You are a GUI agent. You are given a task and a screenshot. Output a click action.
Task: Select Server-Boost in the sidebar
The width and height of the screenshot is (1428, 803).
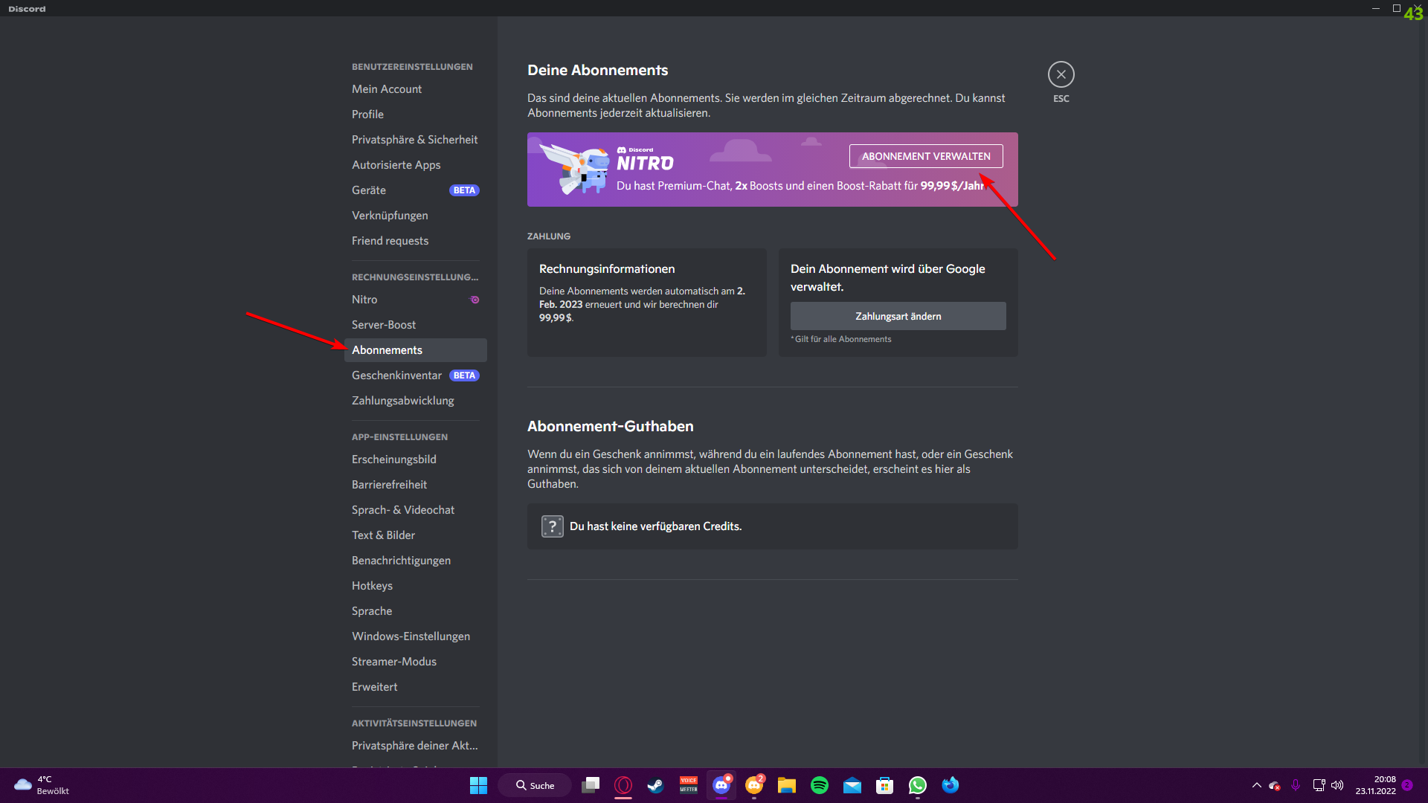click(x=384, y=325)
